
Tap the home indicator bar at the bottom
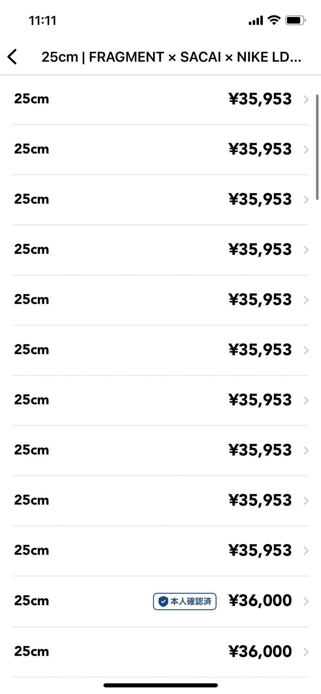(160, 685)
